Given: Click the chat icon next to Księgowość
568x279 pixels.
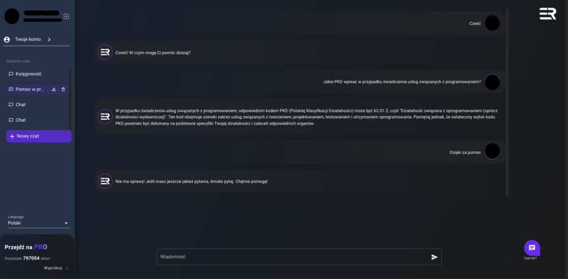Looking at the screenshot, I should (x=11, y=74).
